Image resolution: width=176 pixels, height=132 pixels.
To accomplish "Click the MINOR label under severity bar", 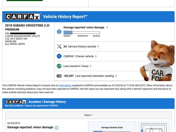I will tap(67, 36).
